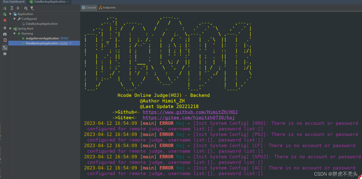Expand all tree nodes in dashboard toolbar
Viewport: 362px width, 179px height.
12,8
